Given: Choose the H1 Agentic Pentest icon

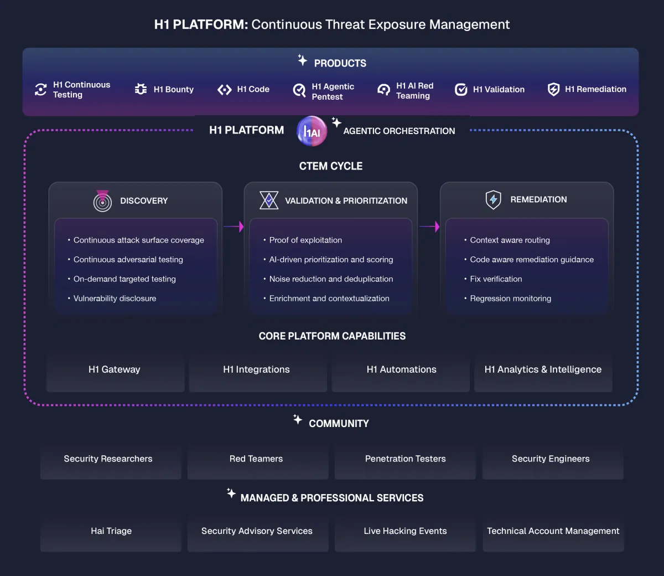Looking at the screenshot, I should click(x=299, y=90).
